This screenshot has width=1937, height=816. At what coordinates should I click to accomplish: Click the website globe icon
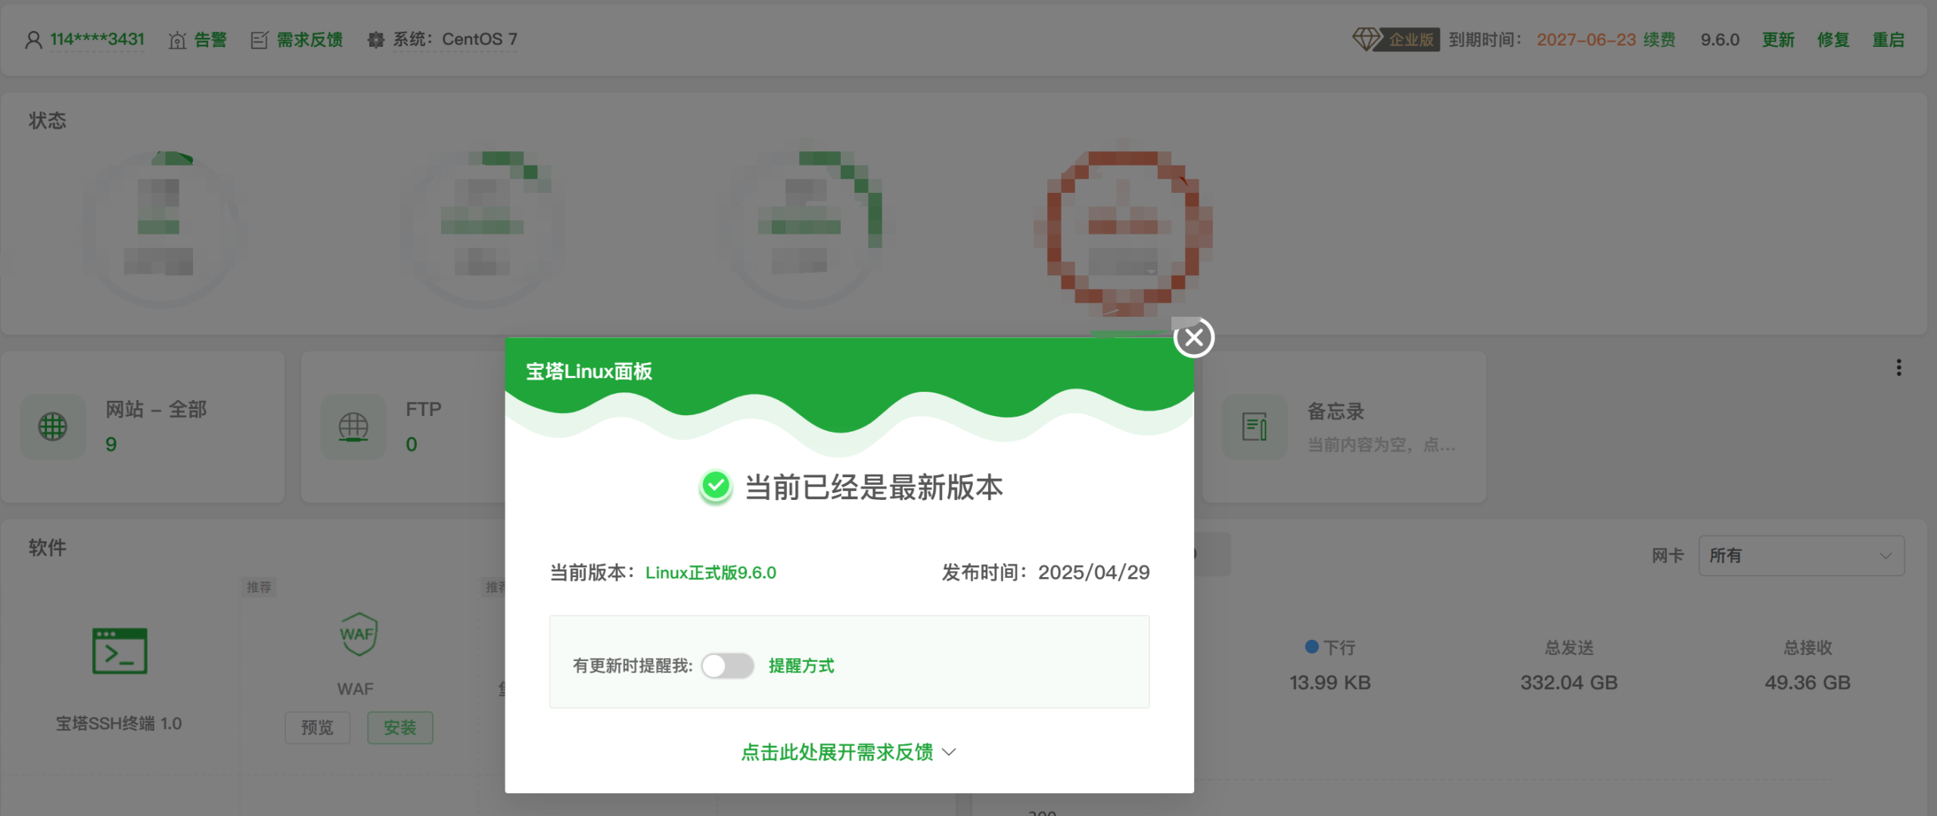tap(53, 427)
